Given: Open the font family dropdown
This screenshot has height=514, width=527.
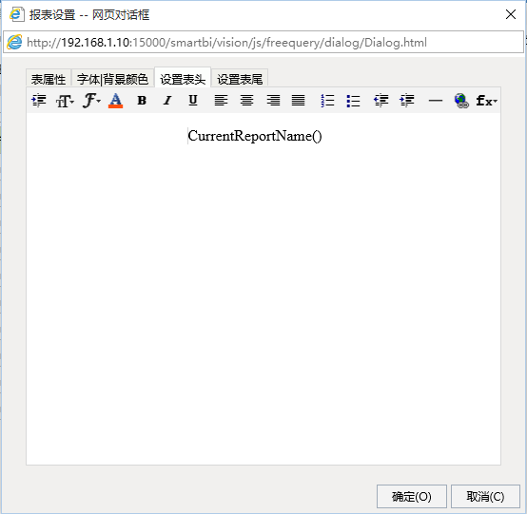Looking at the screenshot, I should pyautogui.click(x=91, y=101).
